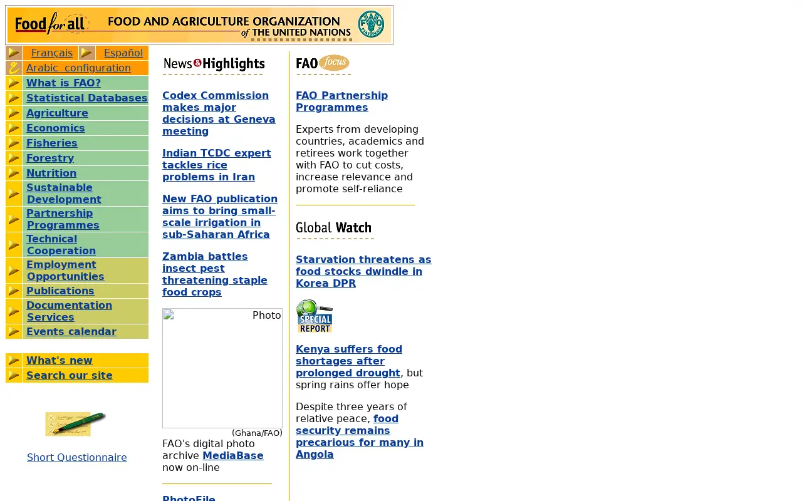Click arrow icon next to What's new
This screenshot has width=802, height=501.
14,361
